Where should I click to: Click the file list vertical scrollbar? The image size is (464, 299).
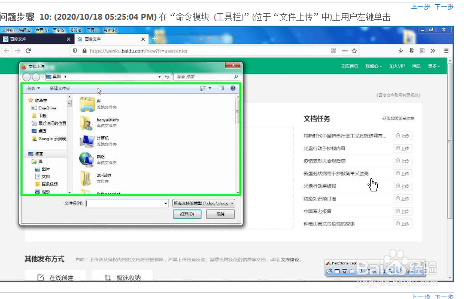[x=237, y=144]
